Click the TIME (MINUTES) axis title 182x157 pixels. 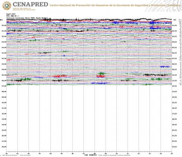point(90,155)
